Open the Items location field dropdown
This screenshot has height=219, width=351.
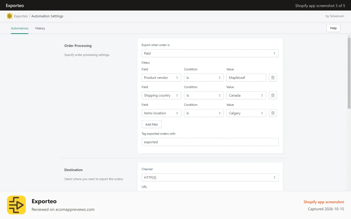coord(161,113)
